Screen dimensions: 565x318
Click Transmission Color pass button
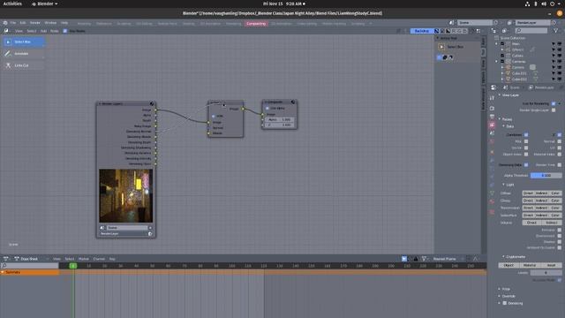coord(555,208)
